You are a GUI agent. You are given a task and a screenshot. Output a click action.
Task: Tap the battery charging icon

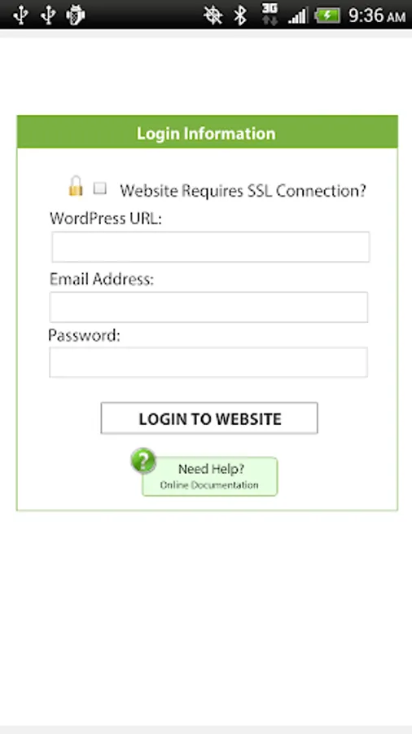click(327, 15)
